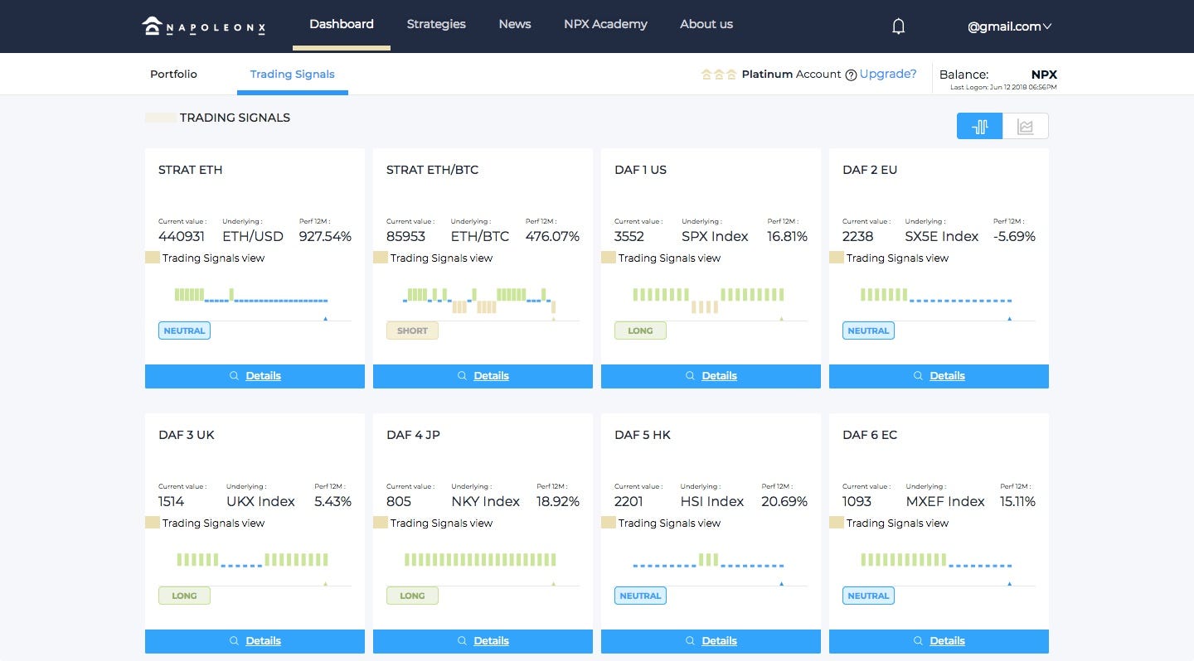
Task: Click the STRAT ETH card title
Action: pyautogui.click(x=191, y=170)
